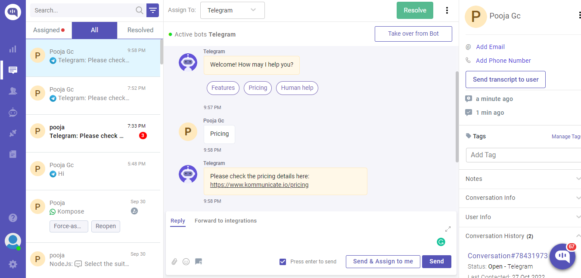Switch to Forward to integrations tab
Viewport: 581px width, 278px height.
[226, 220]
